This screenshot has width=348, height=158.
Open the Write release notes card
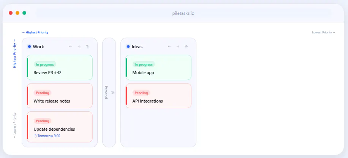tap(60, 96)
